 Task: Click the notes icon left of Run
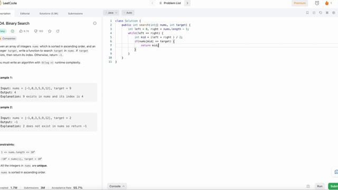click(308, 186)
